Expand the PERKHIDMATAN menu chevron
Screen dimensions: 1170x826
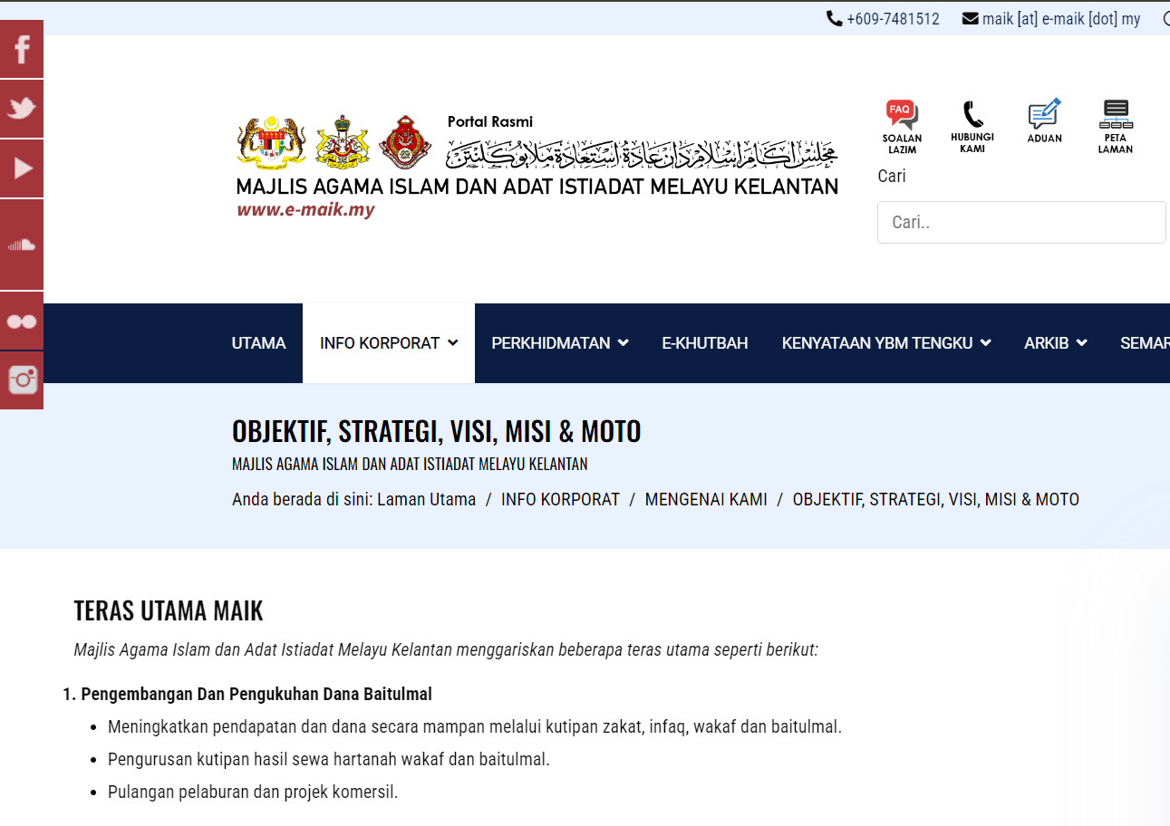pos(624,342)
